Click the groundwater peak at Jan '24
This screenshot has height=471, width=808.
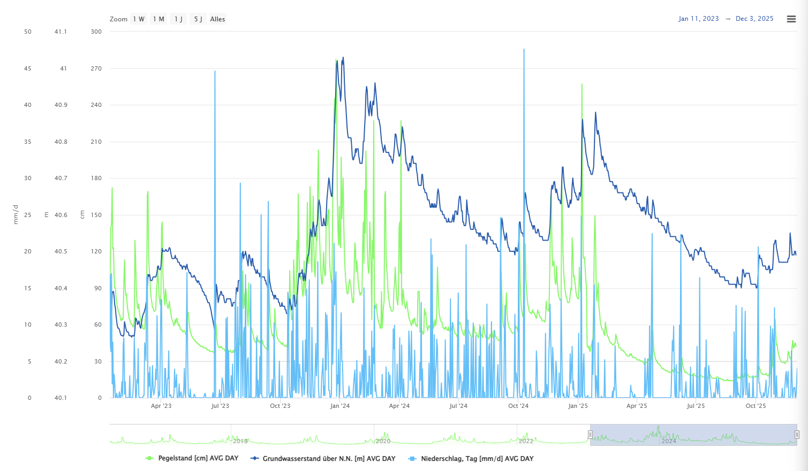pyautogui.click(x=343, y=58)
